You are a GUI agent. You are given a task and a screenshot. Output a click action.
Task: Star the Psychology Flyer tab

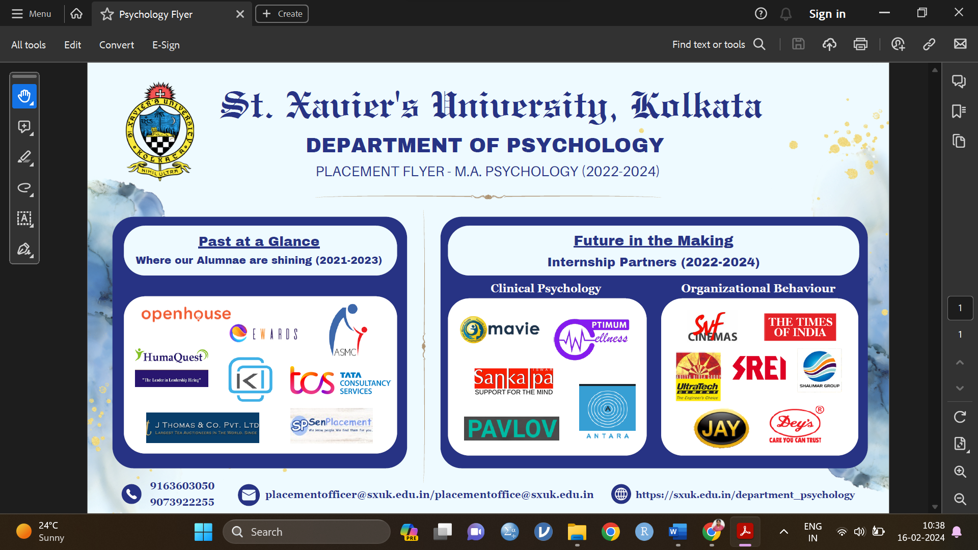(107, 14)
